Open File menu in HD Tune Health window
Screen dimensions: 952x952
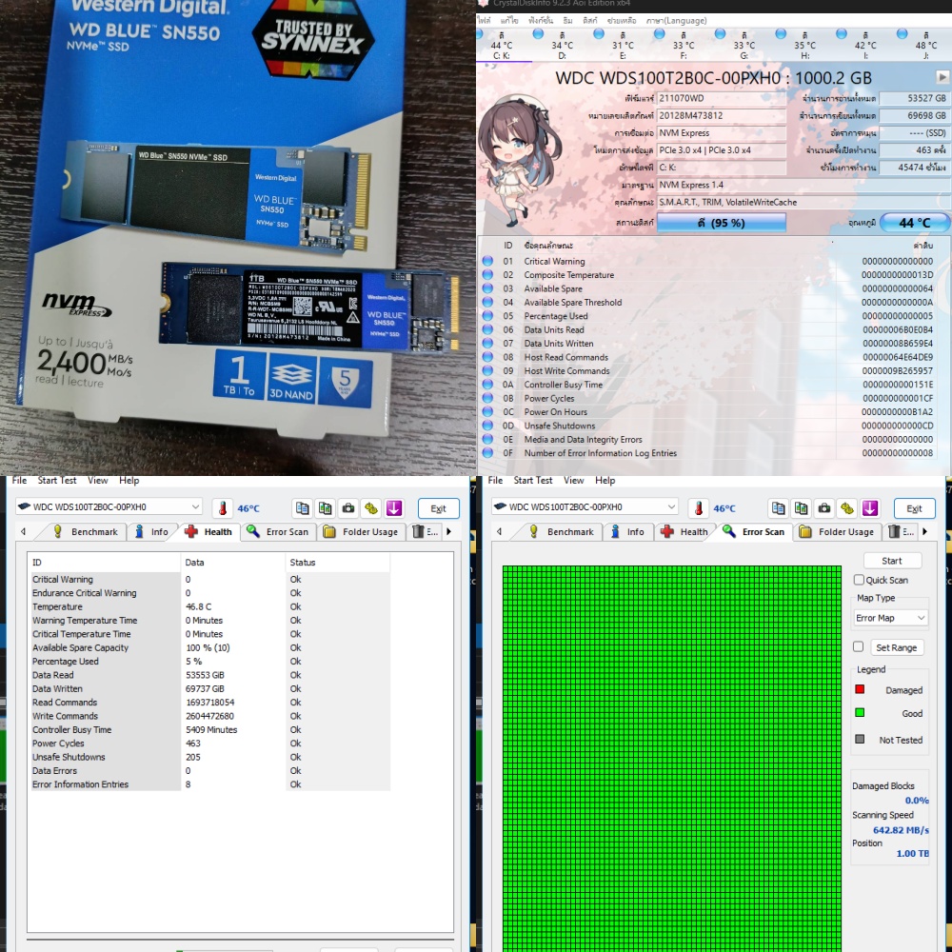pyautogui.click(x=19, y=480)
